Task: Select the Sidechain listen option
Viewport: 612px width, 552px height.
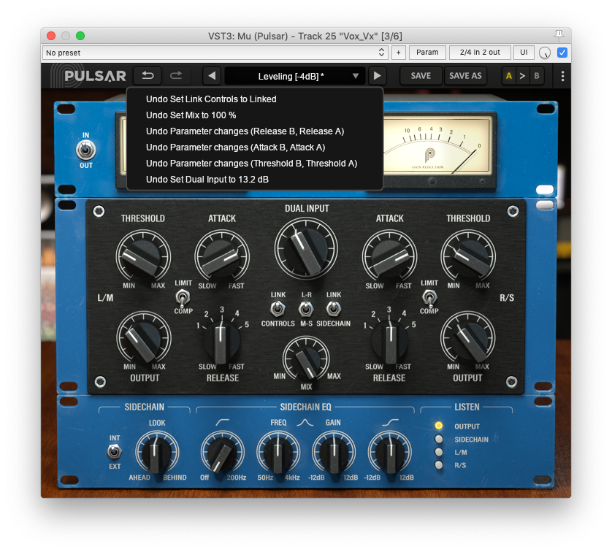Action: click(x=439, y=439)
